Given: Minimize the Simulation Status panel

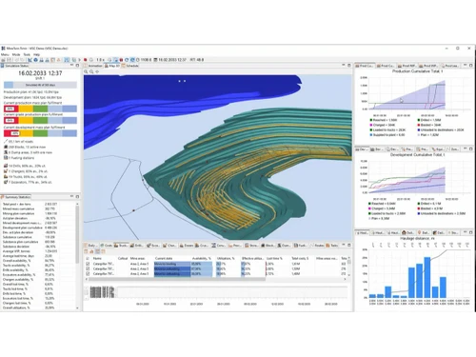Looking at the screenshot, I should pos(71,66).
